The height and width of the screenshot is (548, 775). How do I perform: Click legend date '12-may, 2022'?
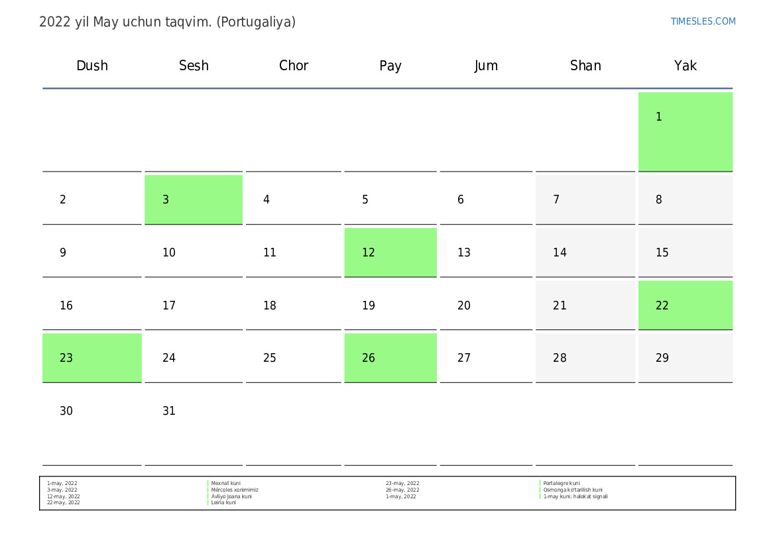(x=63, y=496)
